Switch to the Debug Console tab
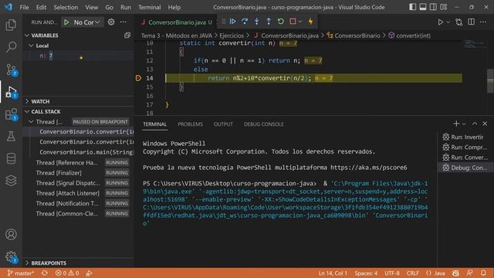Image resolution: width=494 pixels, height=278 pixels. pos(264,124)
